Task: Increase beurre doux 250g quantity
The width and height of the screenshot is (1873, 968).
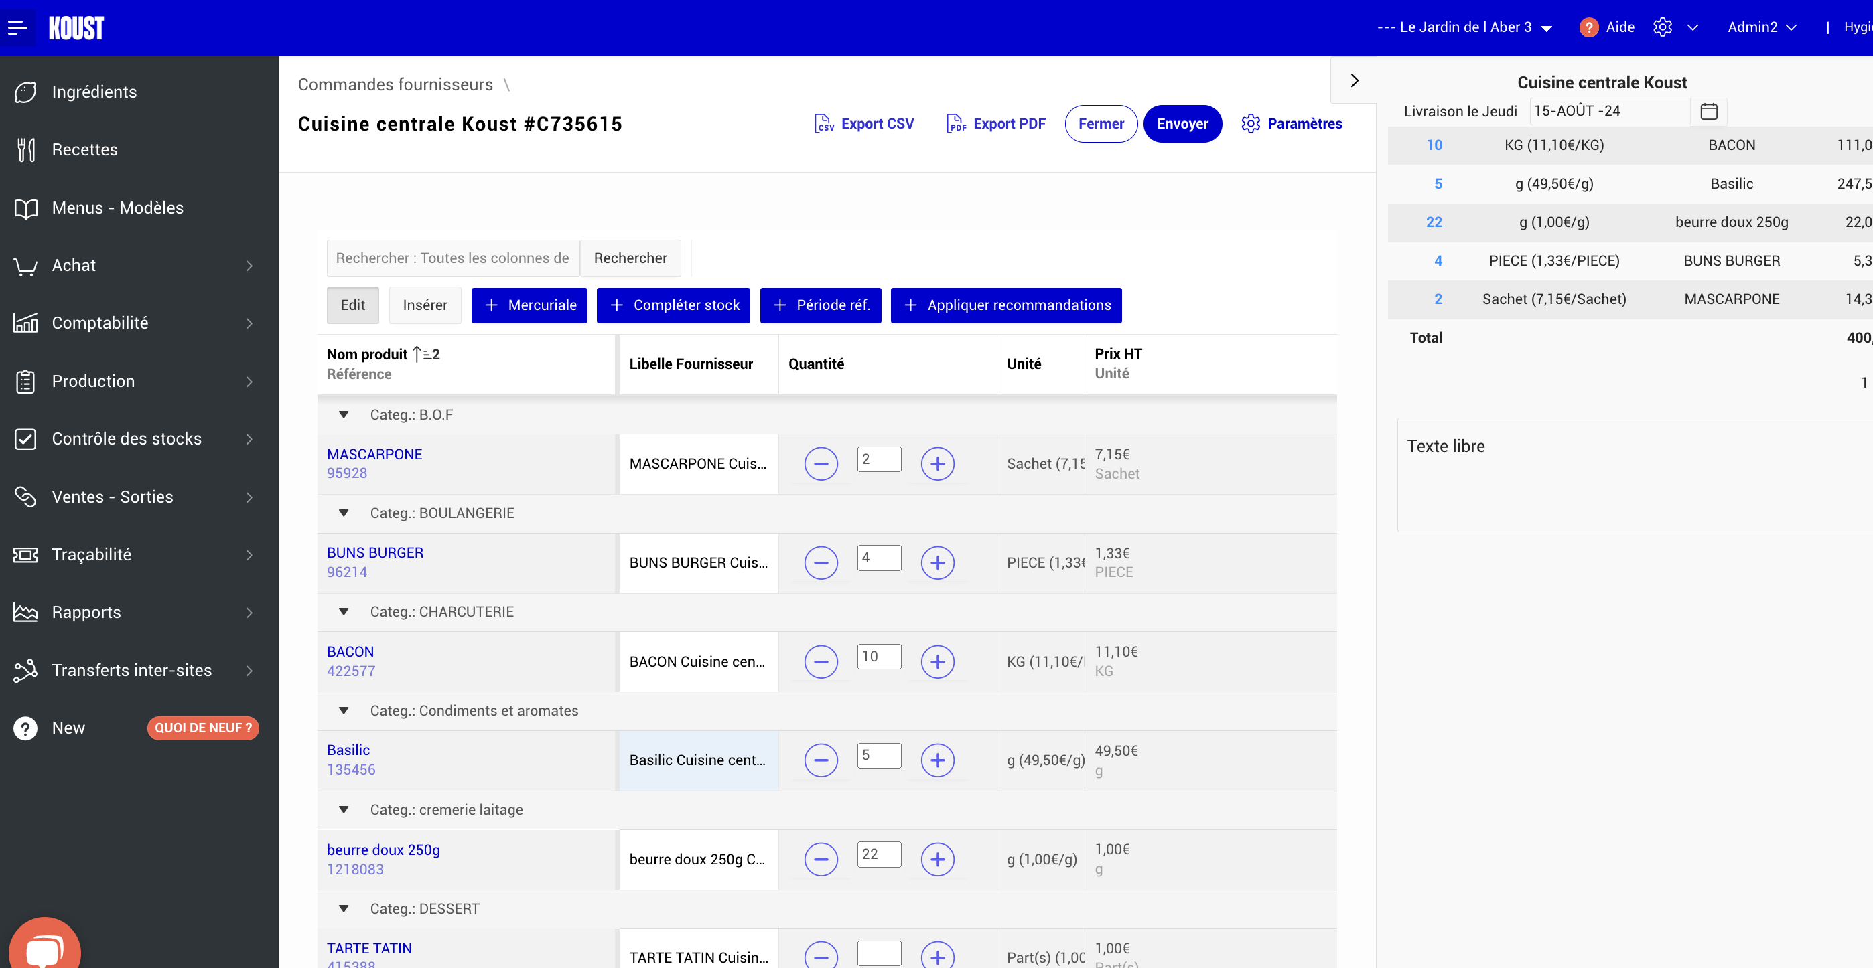Action: (938, 860)
